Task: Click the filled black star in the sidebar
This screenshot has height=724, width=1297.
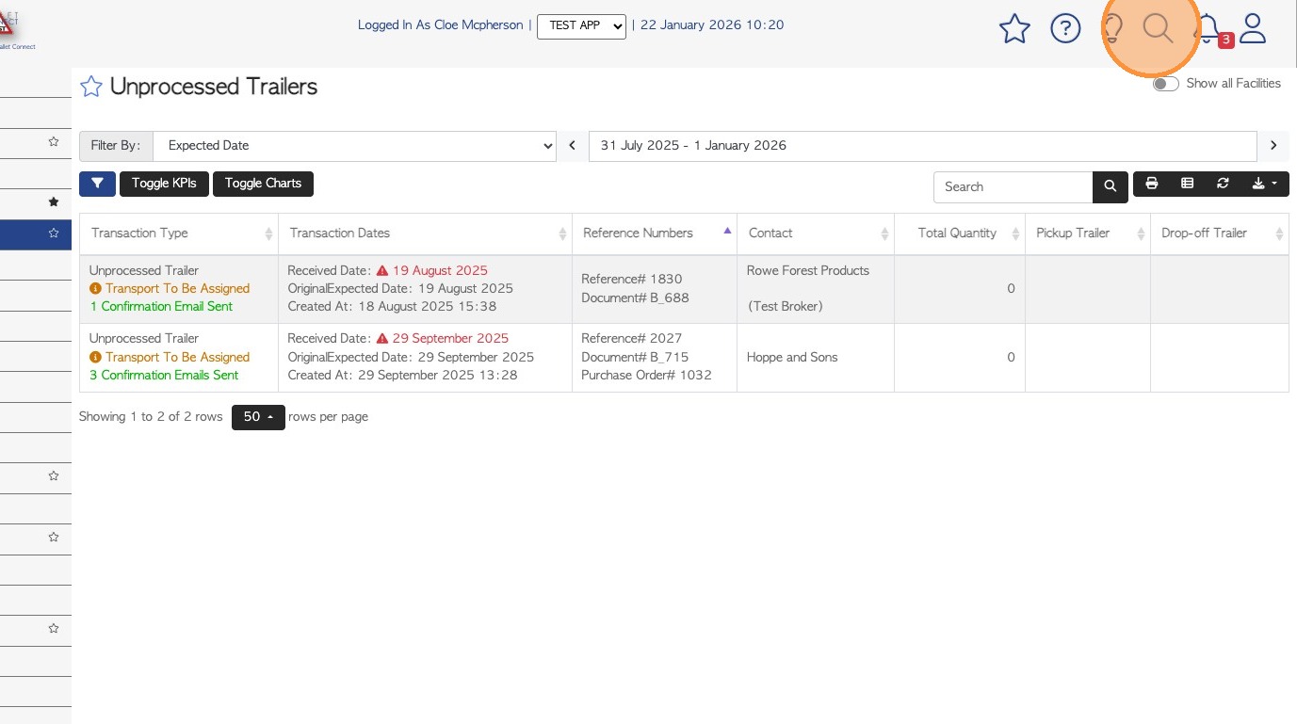Action: pyautogui.click(x=54, y=201)
